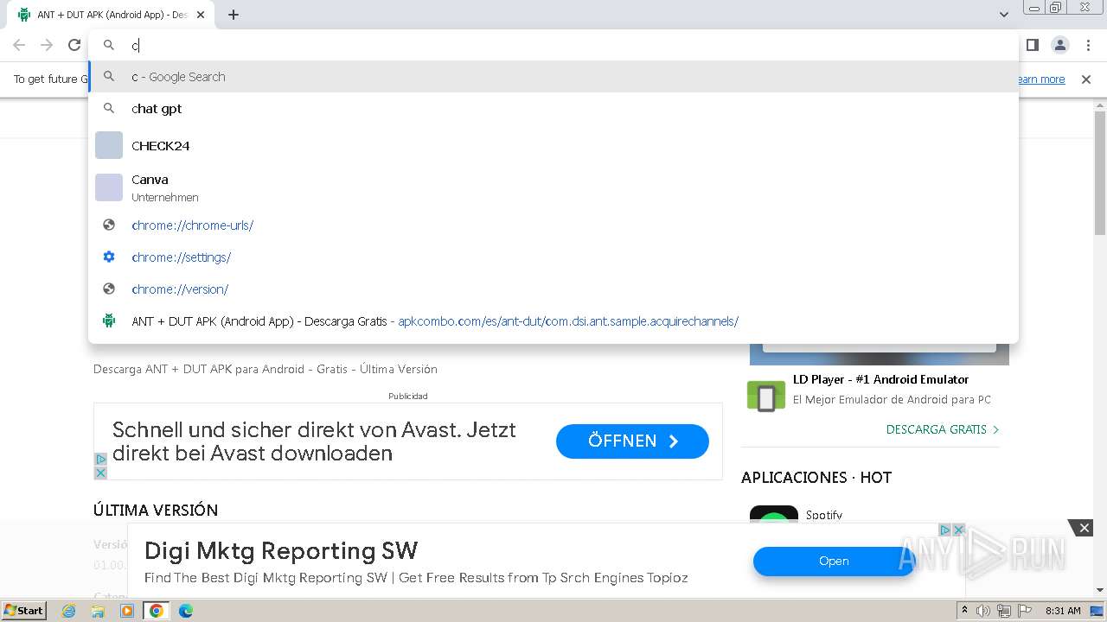Show hidden system tray icons

click(965, 611)
